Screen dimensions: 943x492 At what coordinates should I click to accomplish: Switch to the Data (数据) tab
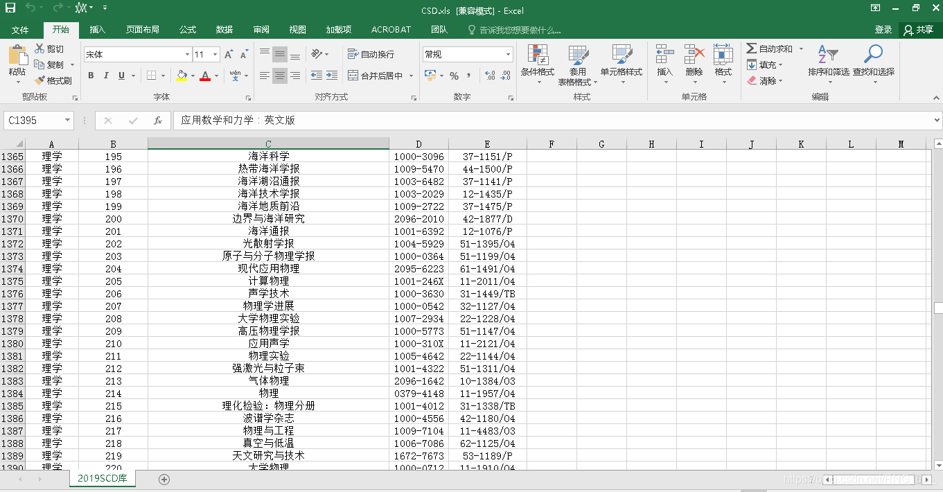coord(224,30)
